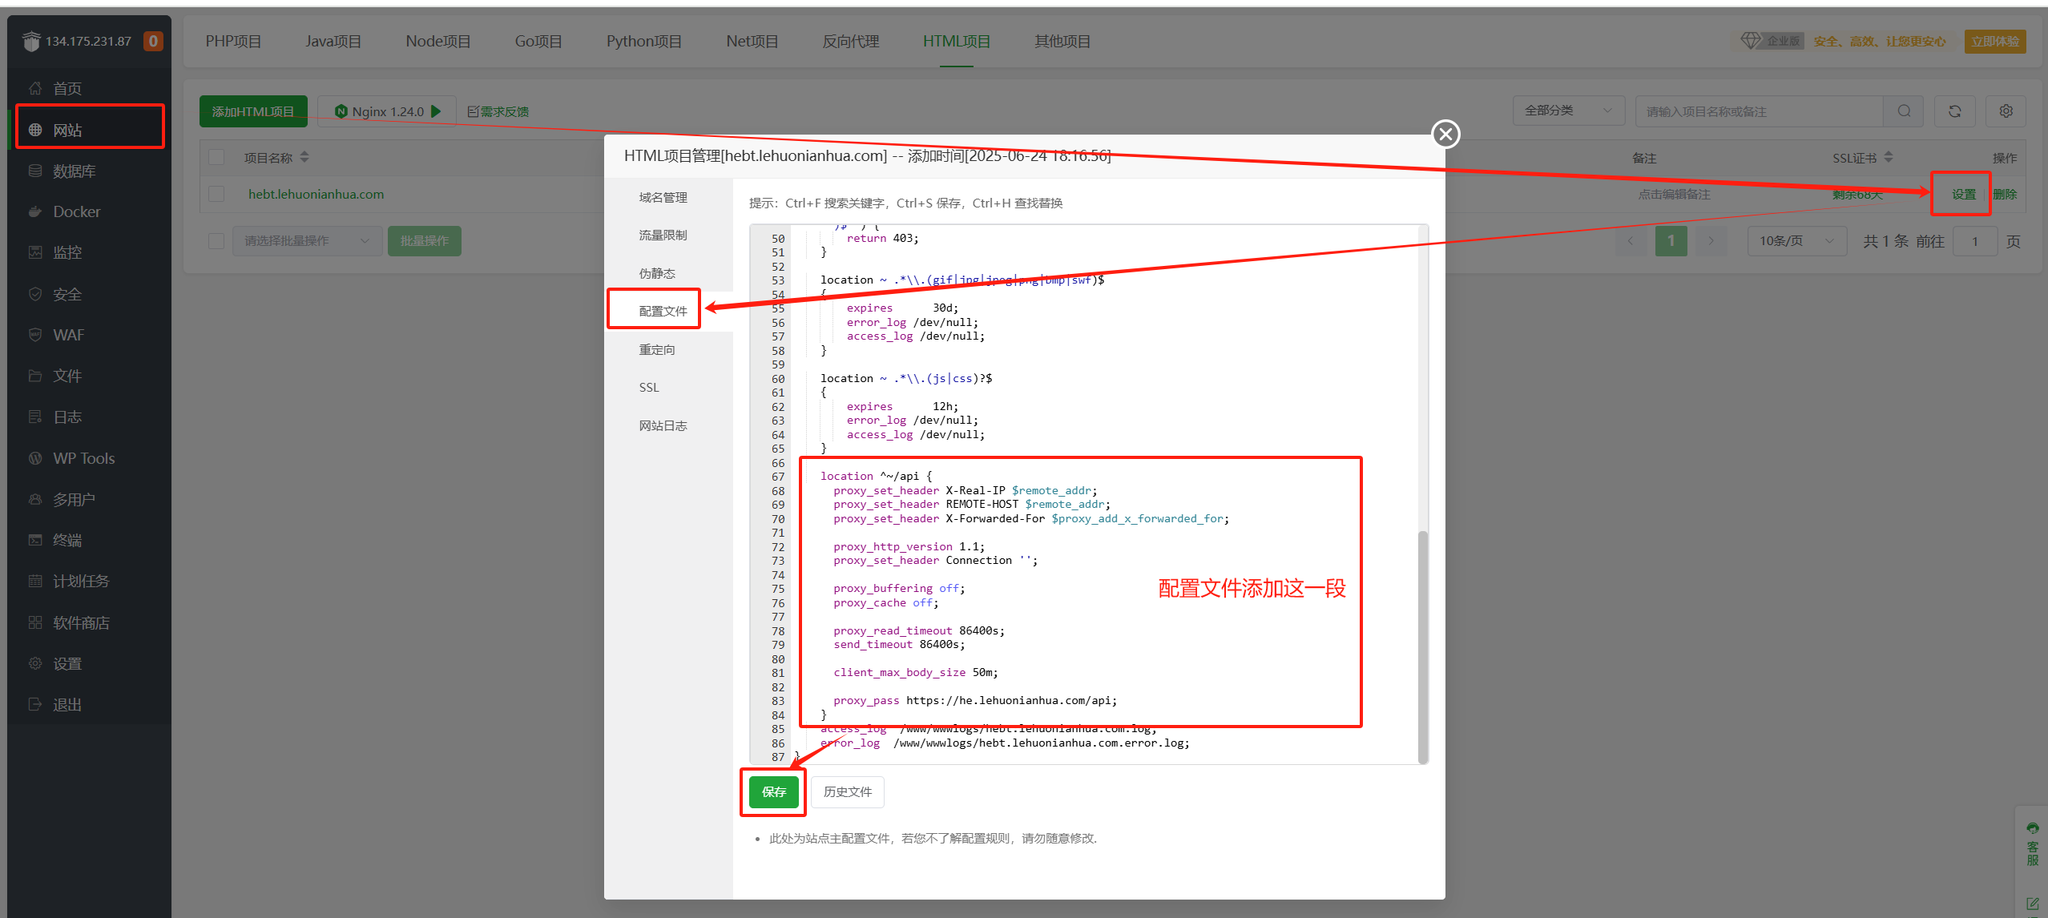This screenshot has width=2048, height=918.
Task: Click the Nginx play arrow icon
Action: click(x=436, y=111)
